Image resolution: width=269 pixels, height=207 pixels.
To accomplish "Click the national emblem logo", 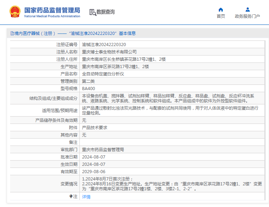I will (x=15, y=12).
